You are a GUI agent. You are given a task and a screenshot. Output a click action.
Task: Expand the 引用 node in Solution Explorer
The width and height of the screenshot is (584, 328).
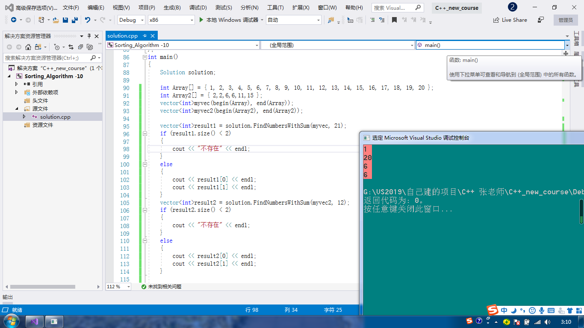pos(17,84)
